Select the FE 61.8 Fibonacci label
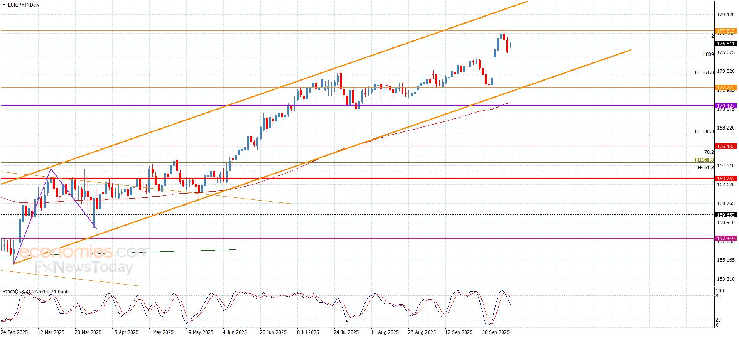Screen dimensions: 739x337 click(x=706, y=168)
